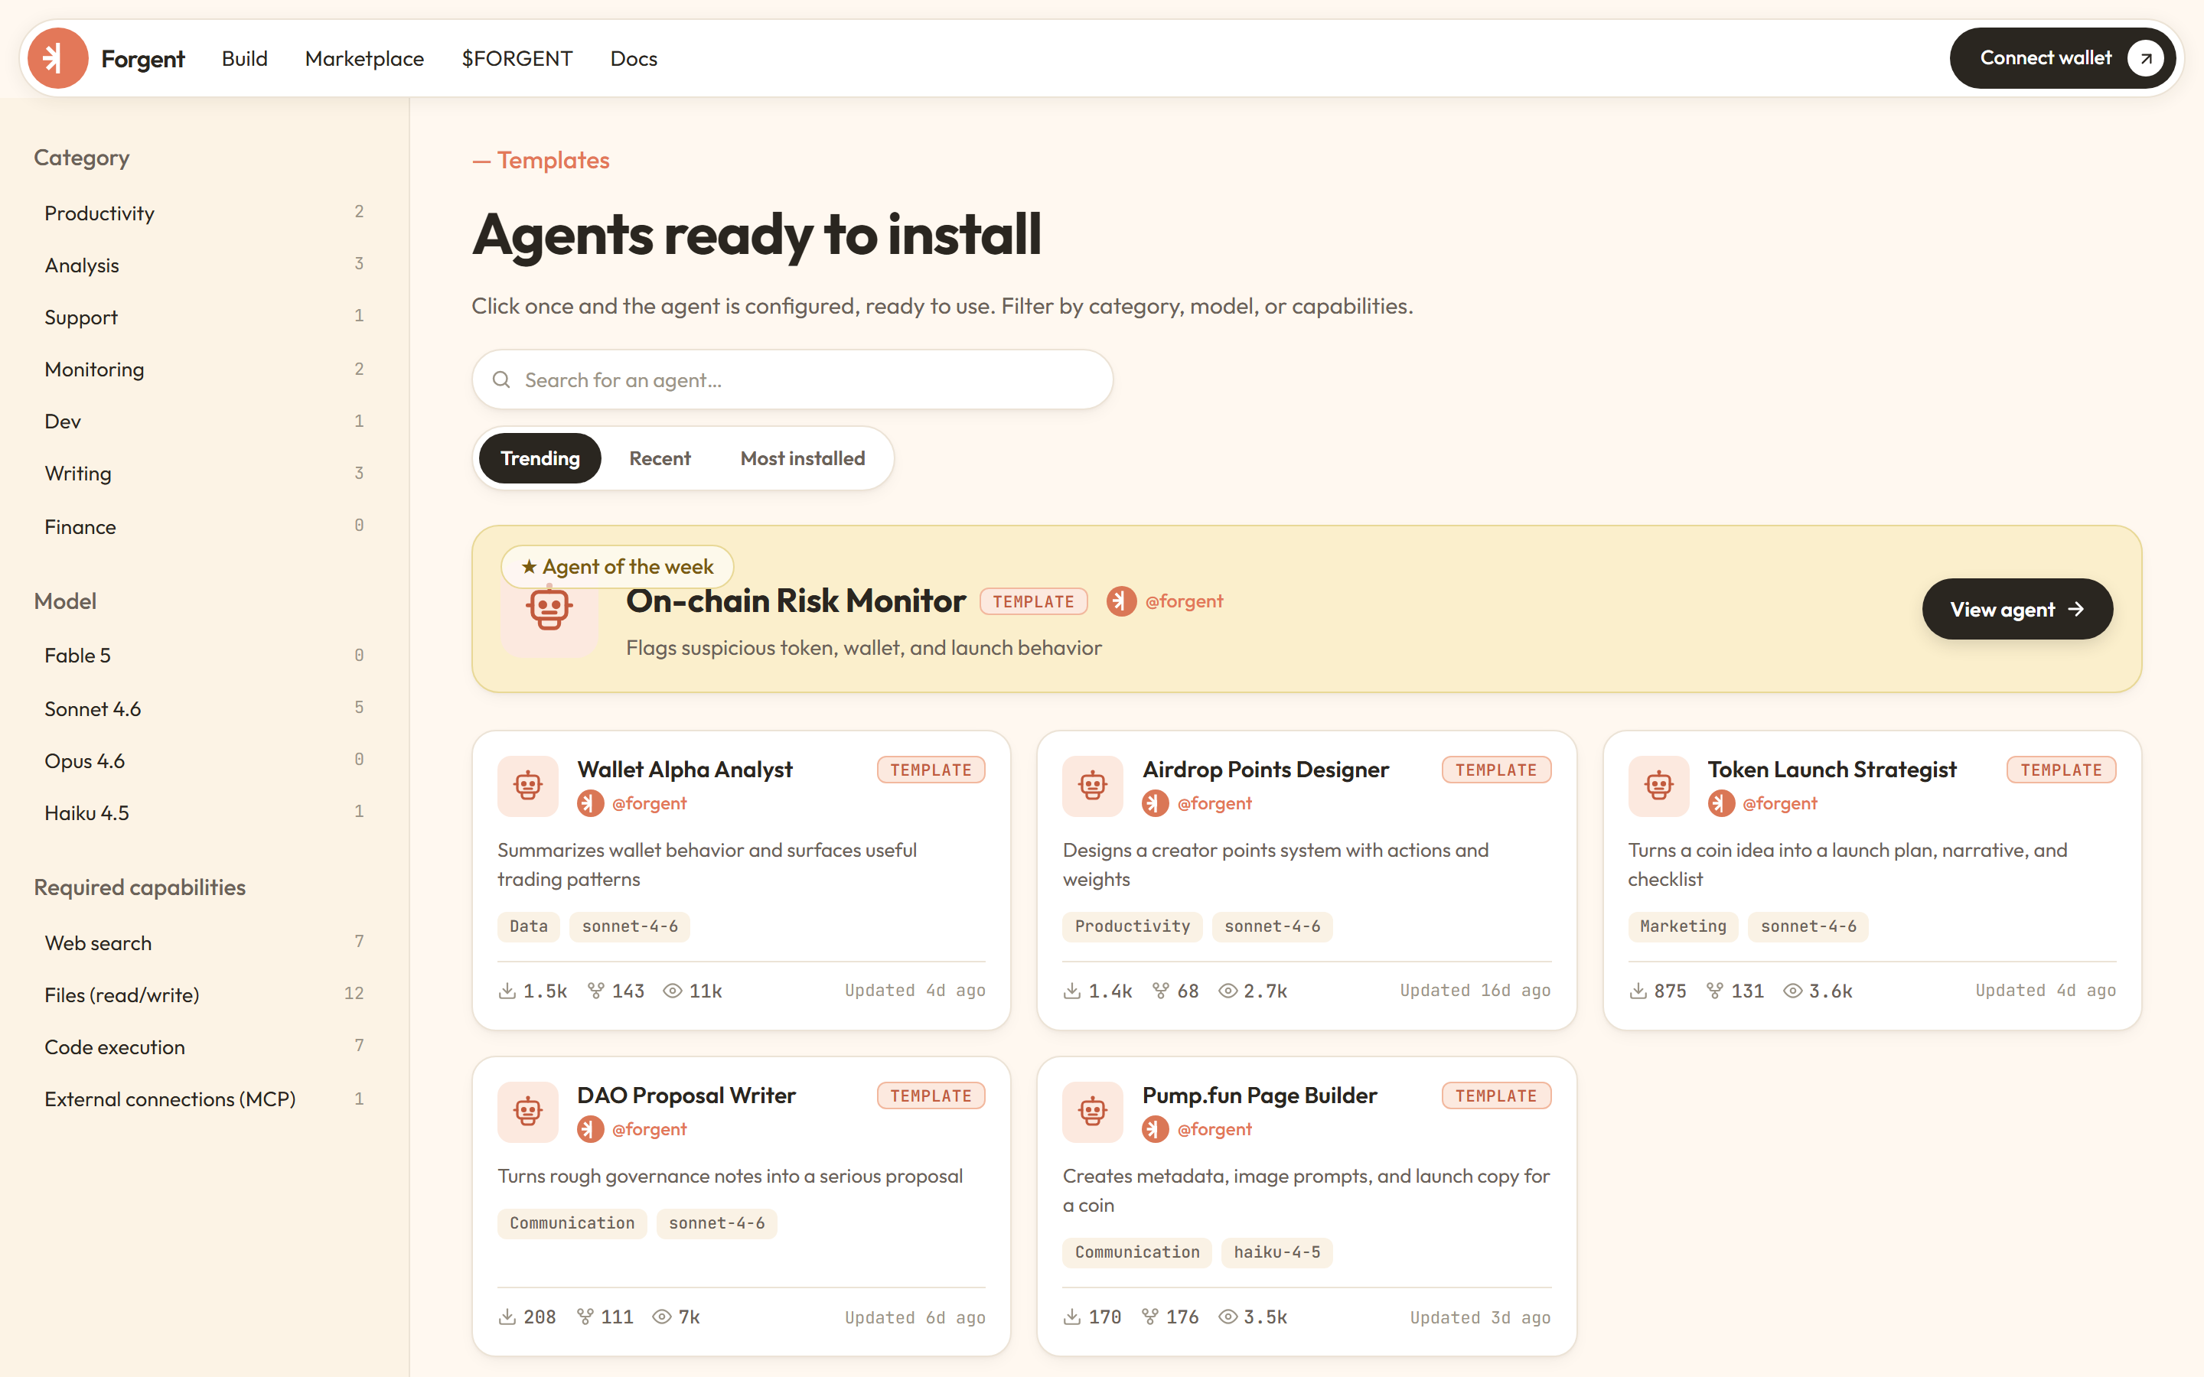The height and width of the screenshot is (1377, 2204).
Task: Click the download icon on DAO Proposal Writer
Action: coord(507,1317)
